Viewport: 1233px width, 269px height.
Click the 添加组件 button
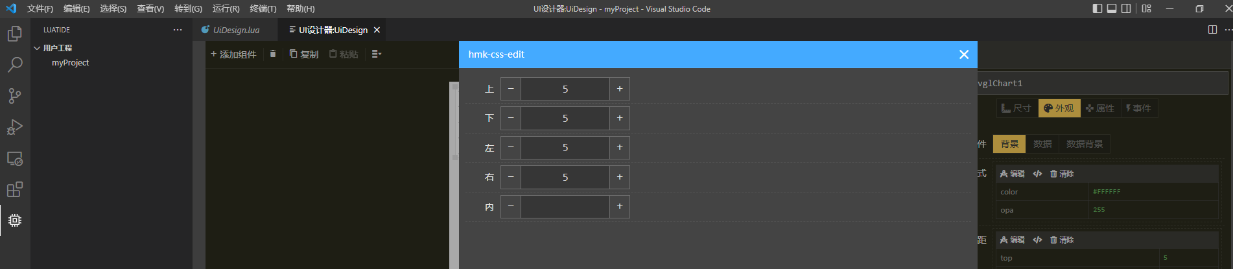coord(233,54)
